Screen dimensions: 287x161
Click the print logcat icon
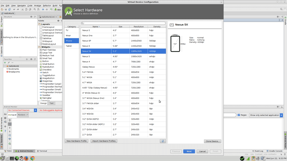(x=10, y=139)
